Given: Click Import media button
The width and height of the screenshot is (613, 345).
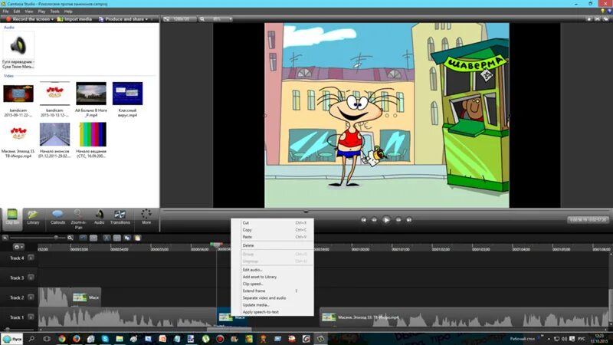Looking at the screenshot, I should (74, 19).
